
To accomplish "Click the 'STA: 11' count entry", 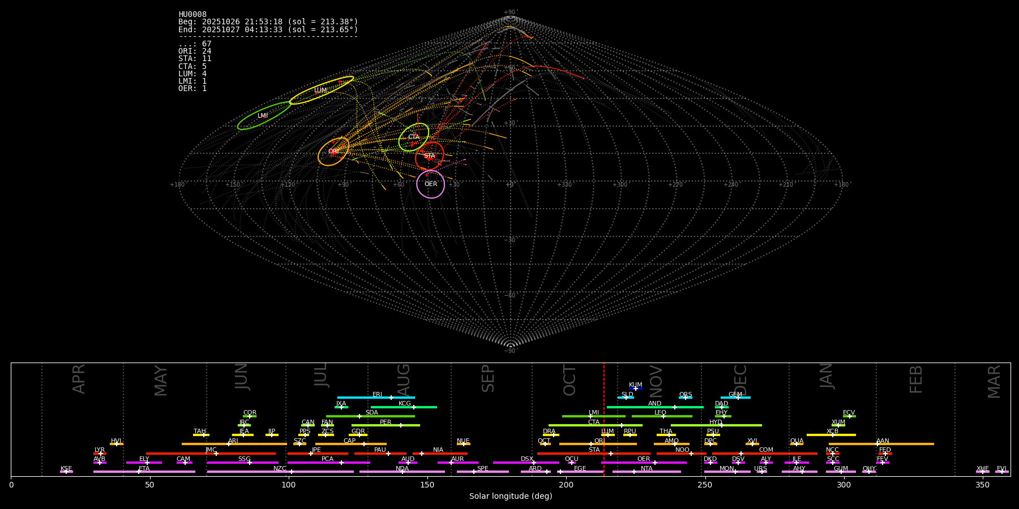I will (x=195, y=59).
